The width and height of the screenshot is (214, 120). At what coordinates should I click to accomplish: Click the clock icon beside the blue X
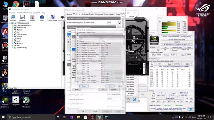[128, 100]
